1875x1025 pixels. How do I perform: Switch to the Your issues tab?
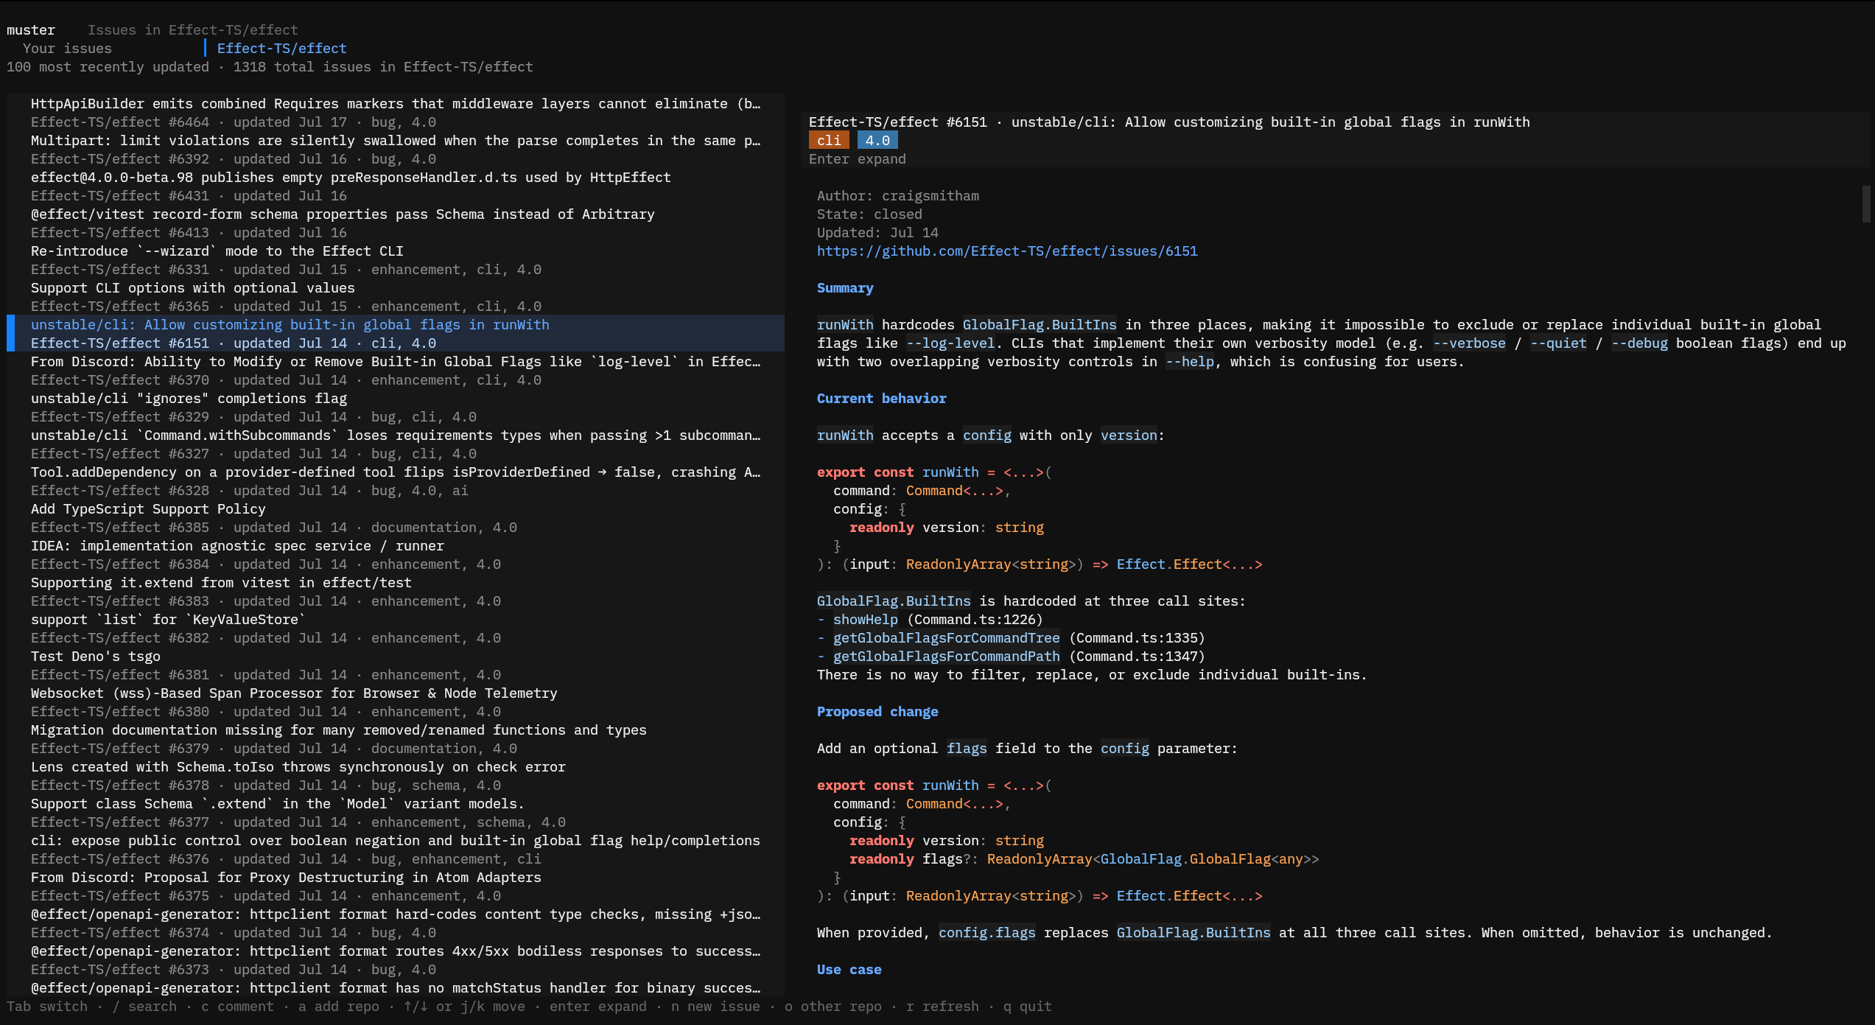tap(67, 49)
